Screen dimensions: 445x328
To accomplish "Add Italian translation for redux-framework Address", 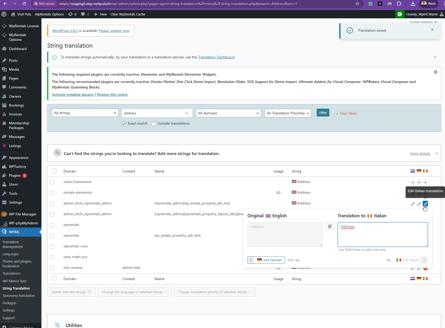I will coord(426,182).
